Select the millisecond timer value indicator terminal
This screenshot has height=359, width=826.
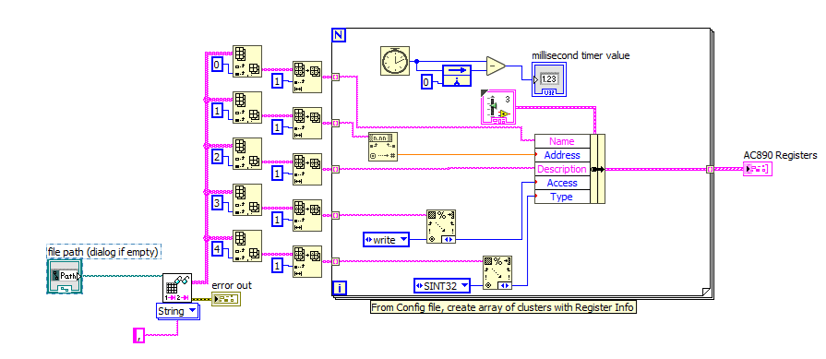pos(549,79)
